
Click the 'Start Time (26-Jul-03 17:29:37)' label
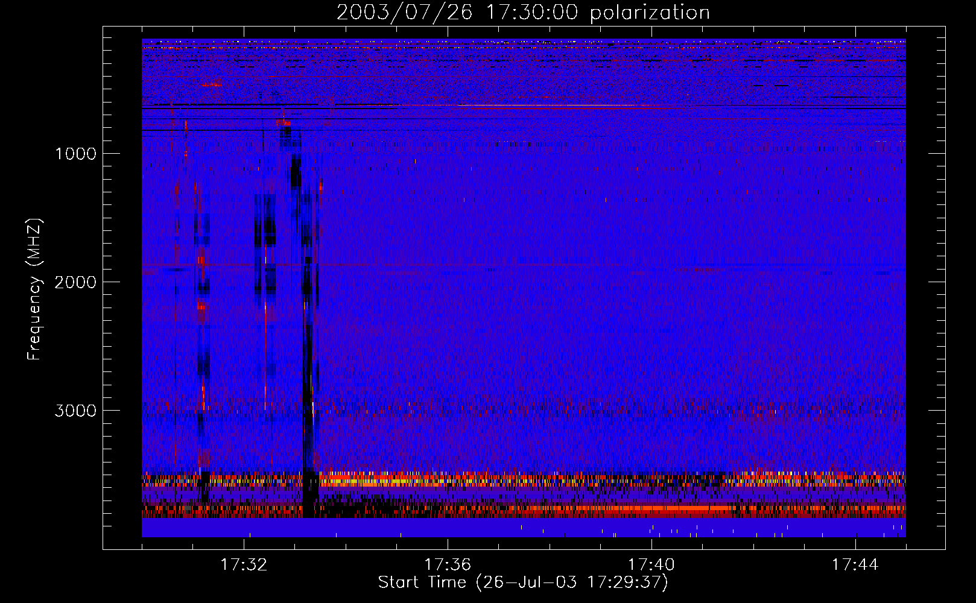[523, 582]
